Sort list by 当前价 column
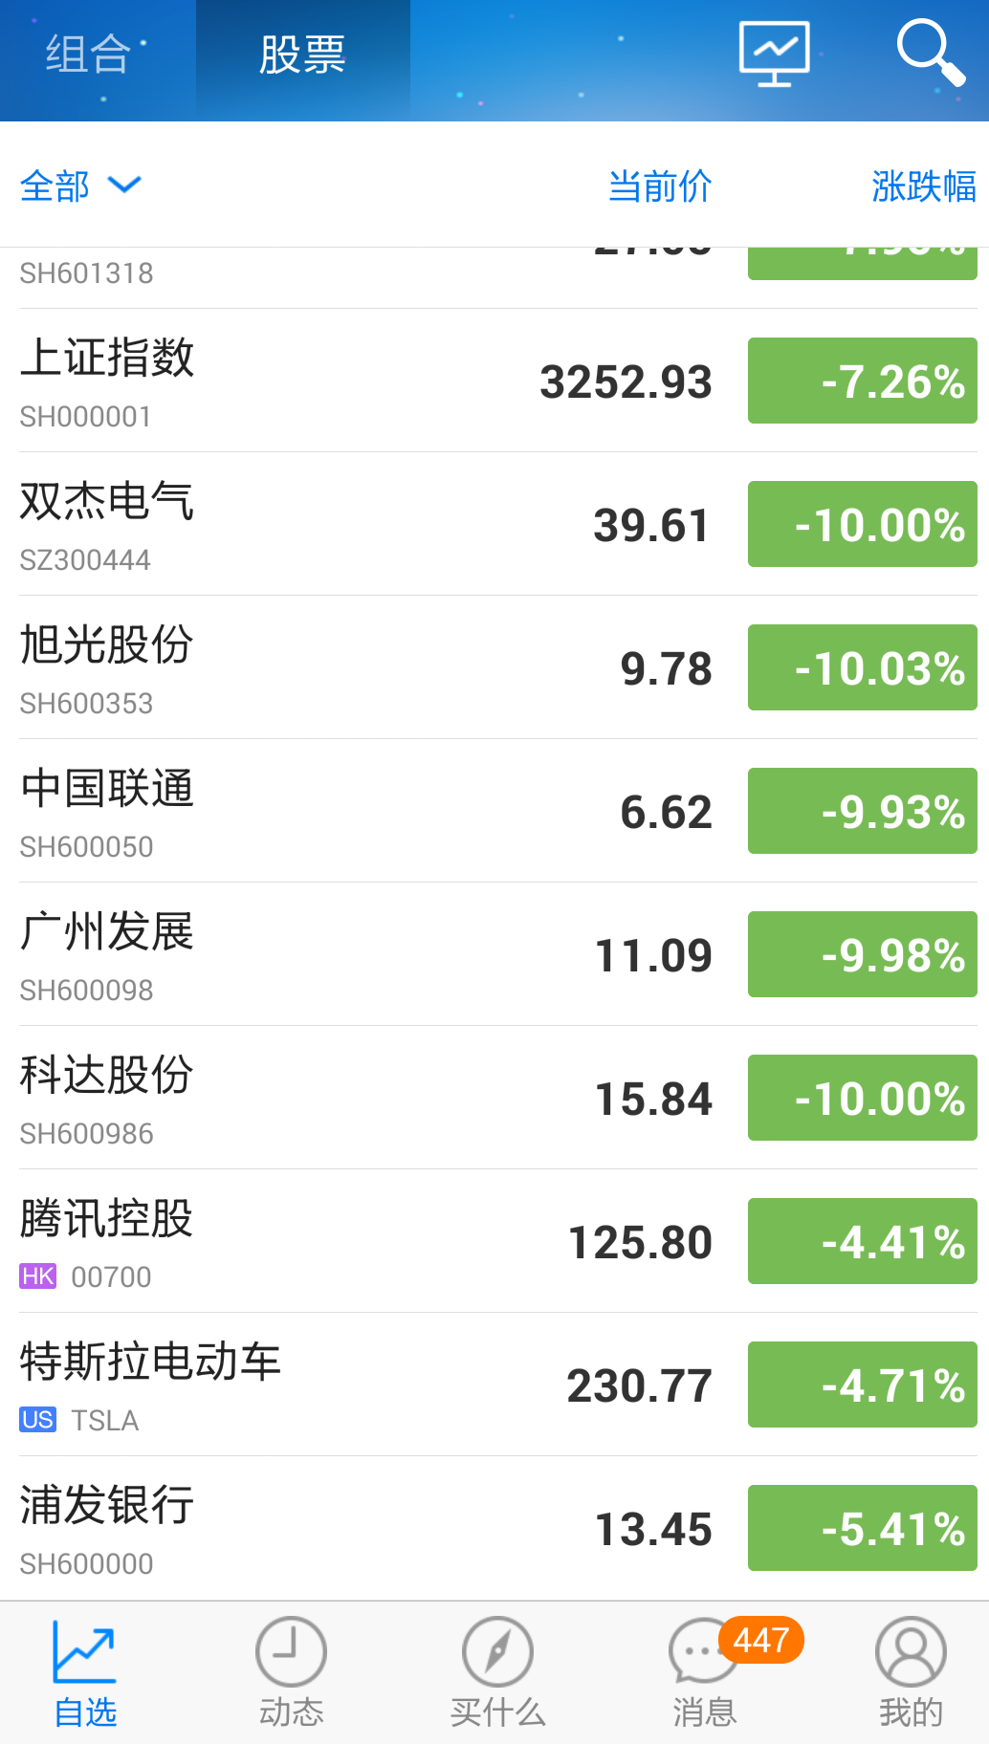This screenshot has width=989, height=1744. [660, 186]
